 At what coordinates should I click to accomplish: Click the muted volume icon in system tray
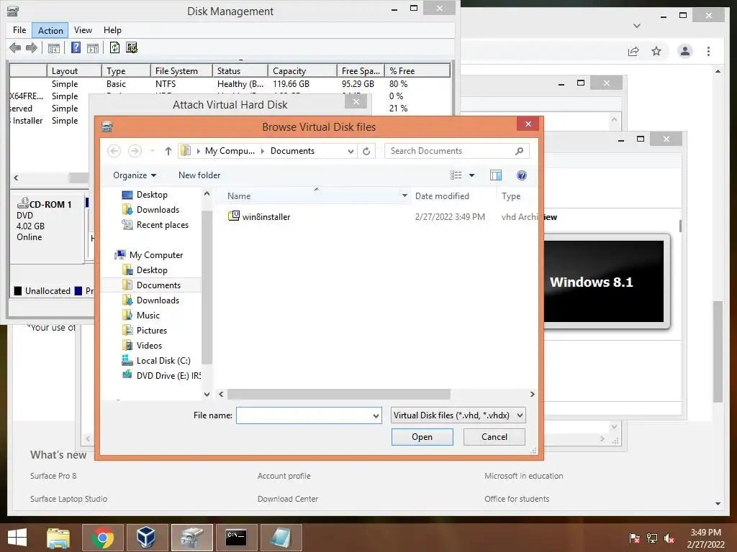point(670,538)
